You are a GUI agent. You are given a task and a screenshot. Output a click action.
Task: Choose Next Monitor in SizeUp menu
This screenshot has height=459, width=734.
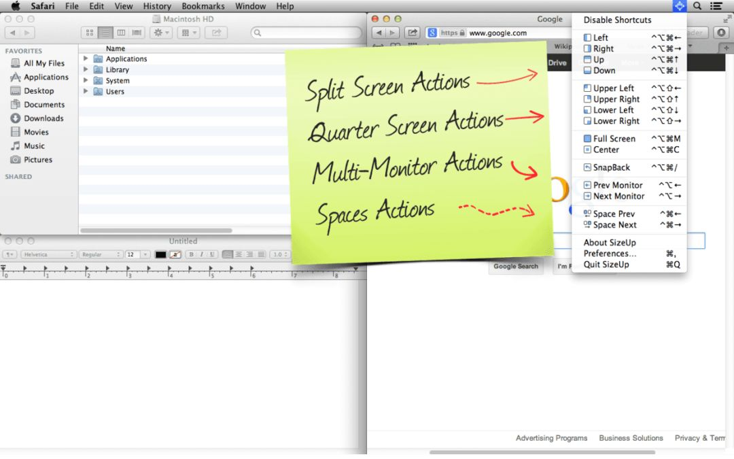629,196
